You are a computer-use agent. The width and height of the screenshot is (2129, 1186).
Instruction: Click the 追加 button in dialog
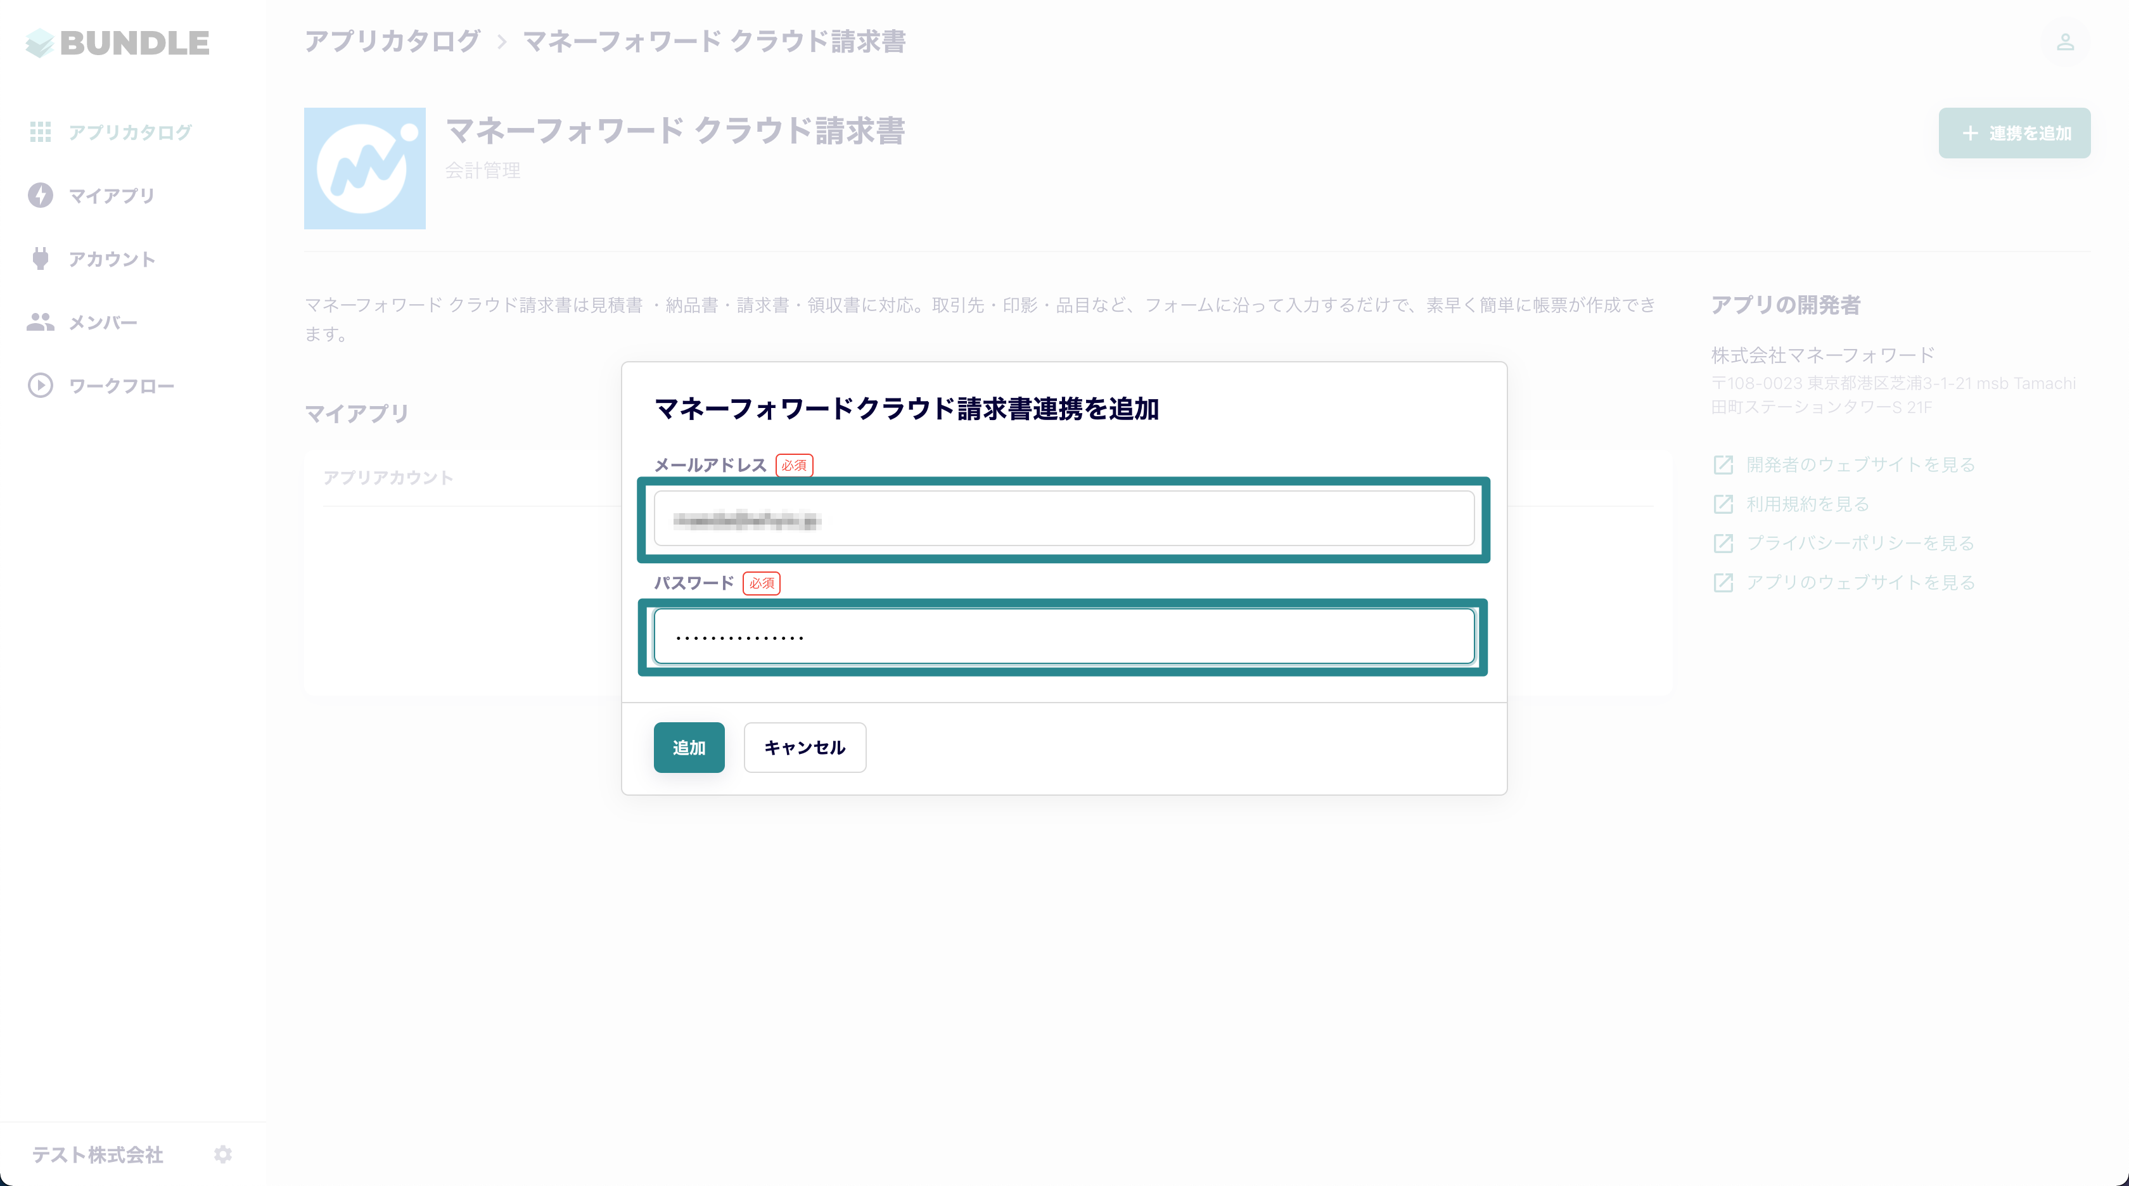click(689, 747)
